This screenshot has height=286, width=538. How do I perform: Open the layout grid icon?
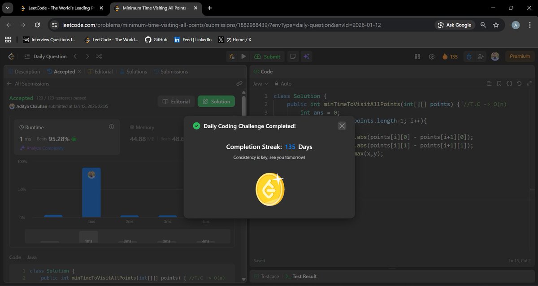(x=417, y=56)
